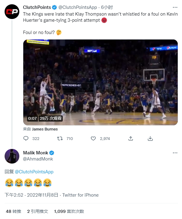
Task: View the 2 quote tweets
Action: tap(38, 211)
